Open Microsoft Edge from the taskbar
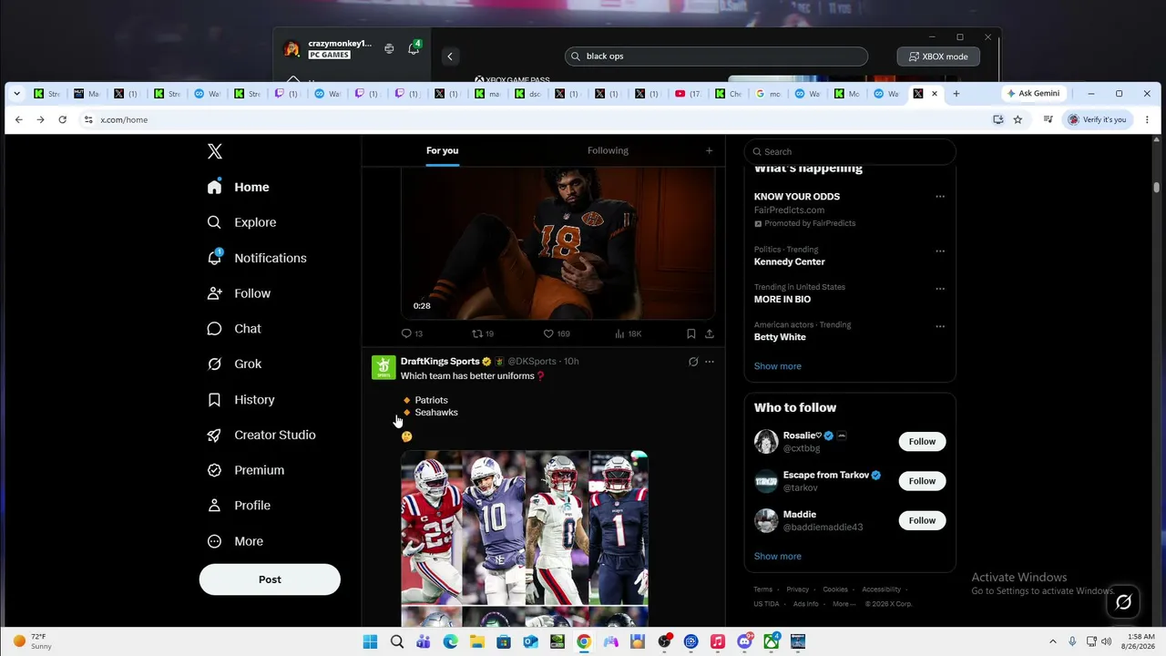Viewport: 1166px width, 656px height. (x=450, y=641)
